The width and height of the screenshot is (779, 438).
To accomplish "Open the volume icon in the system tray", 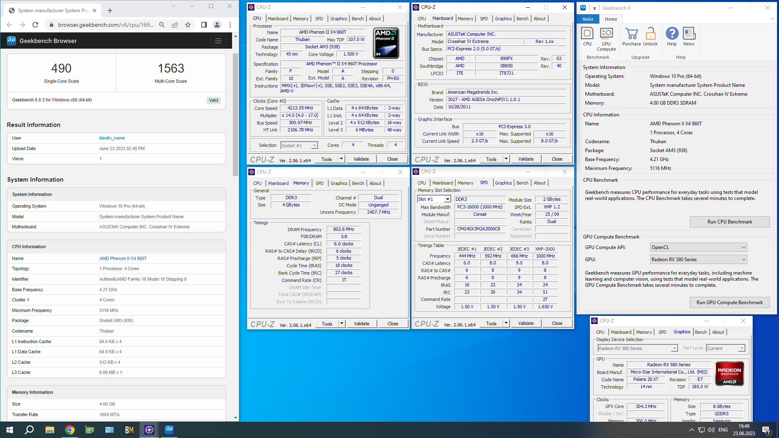I will pyautogui.click(x=711, y=430).
